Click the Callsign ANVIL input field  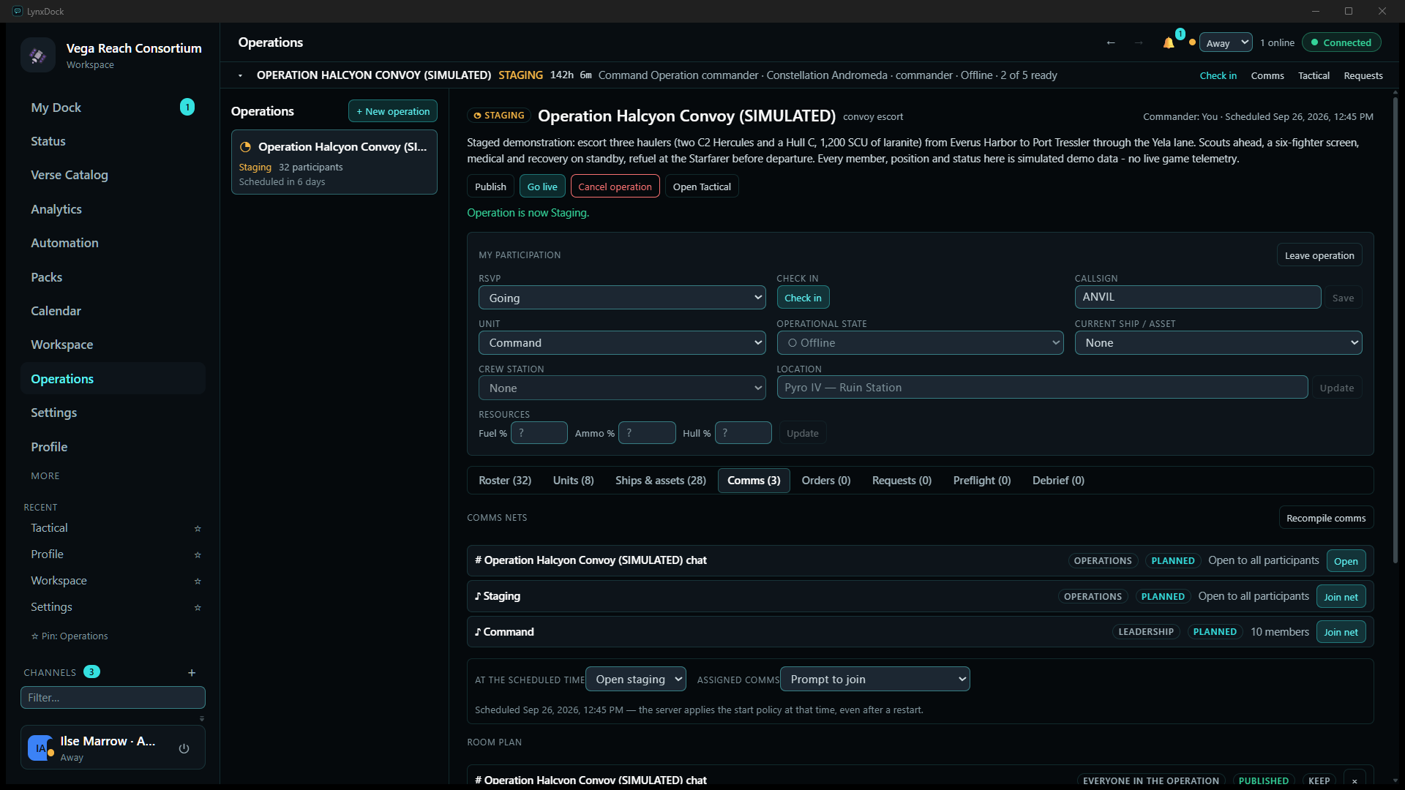click(1197, 297)
